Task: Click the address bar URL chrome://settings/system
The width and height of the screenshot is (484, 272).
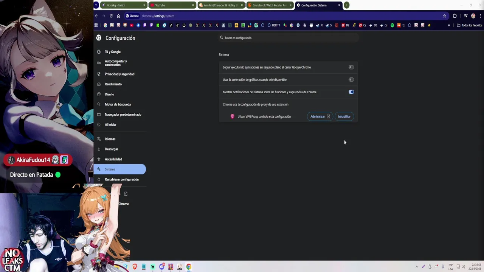Action: point(158,16)
